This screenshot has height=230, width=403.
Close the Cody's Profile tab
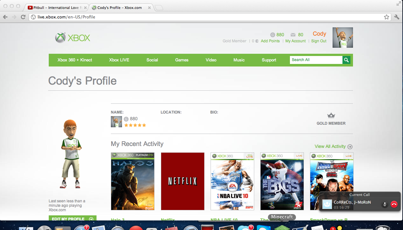149,8
